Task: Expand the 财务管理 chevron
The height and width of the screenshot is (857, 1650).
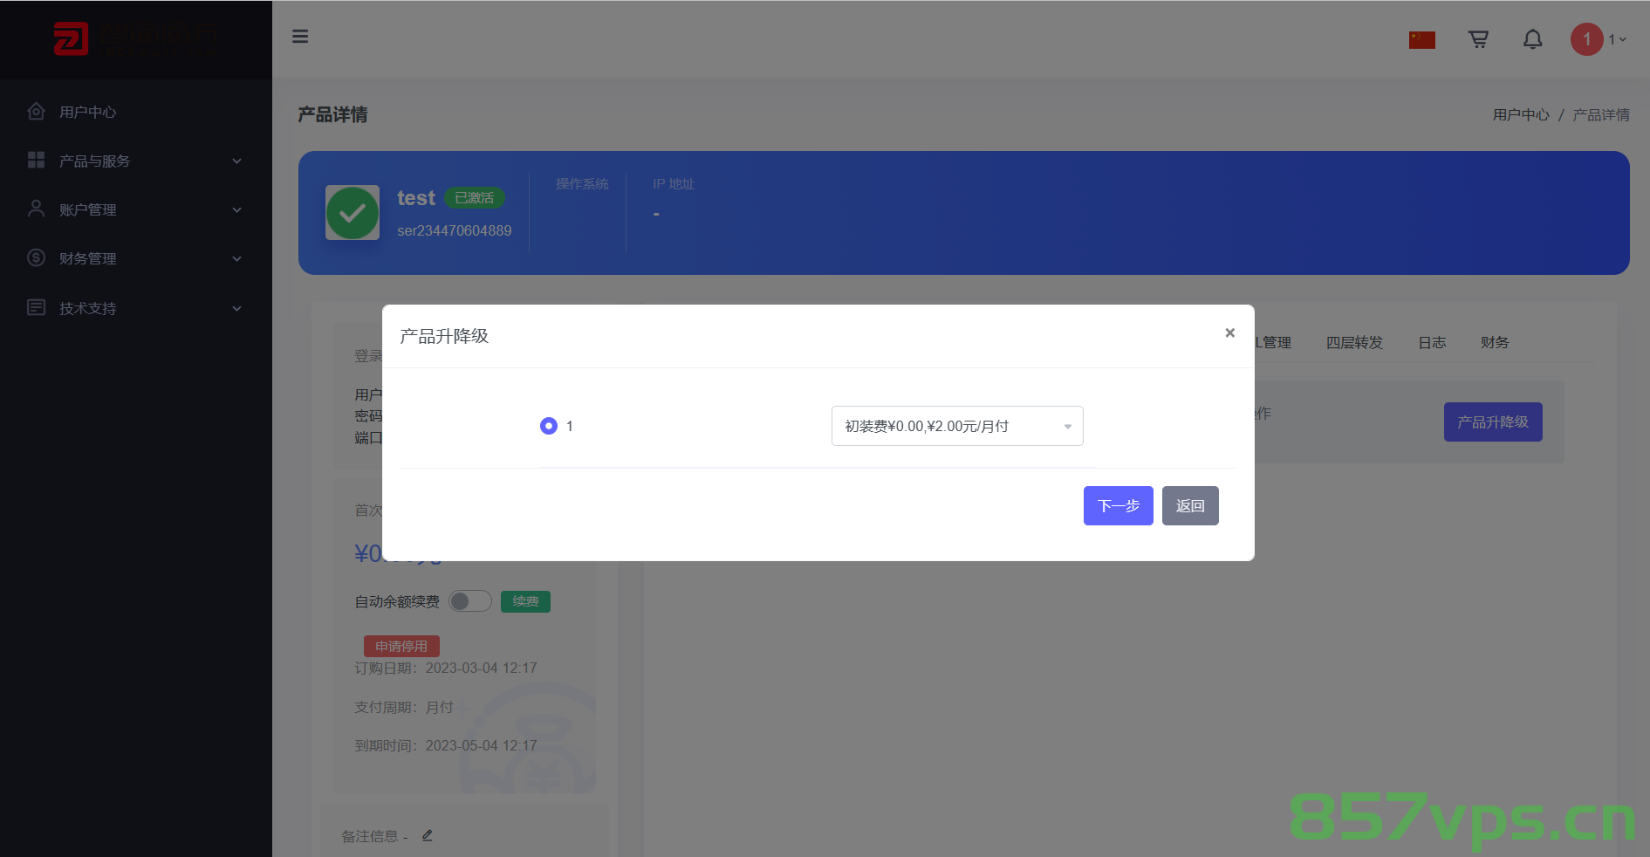Action: tap(237, 259)
